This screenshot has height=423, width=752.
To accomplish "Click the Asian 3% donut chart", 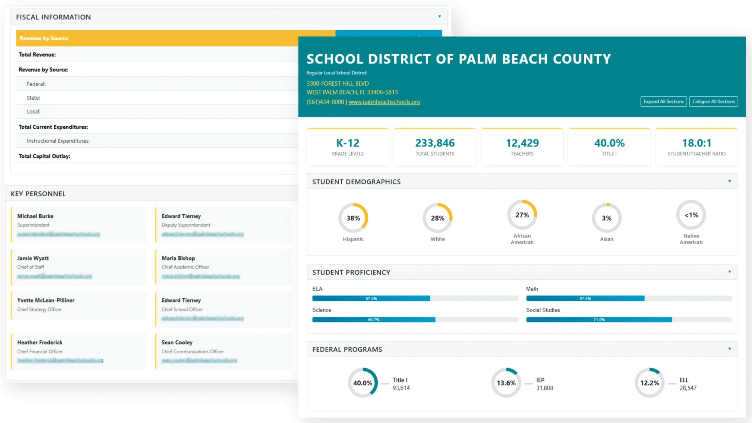I will 607,218.
